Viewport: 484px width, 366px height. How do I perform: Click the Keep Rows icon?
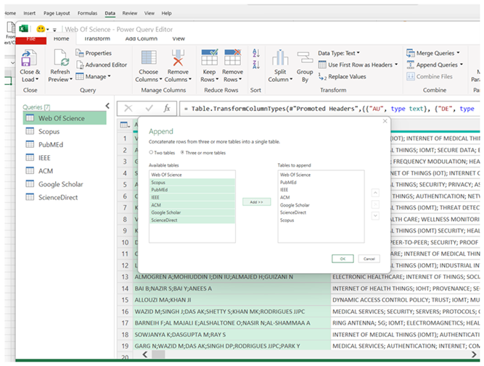point(209,58)
